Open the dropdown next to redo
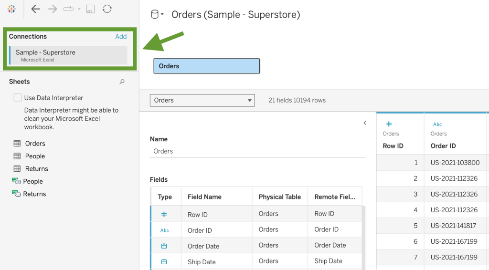 79,9
